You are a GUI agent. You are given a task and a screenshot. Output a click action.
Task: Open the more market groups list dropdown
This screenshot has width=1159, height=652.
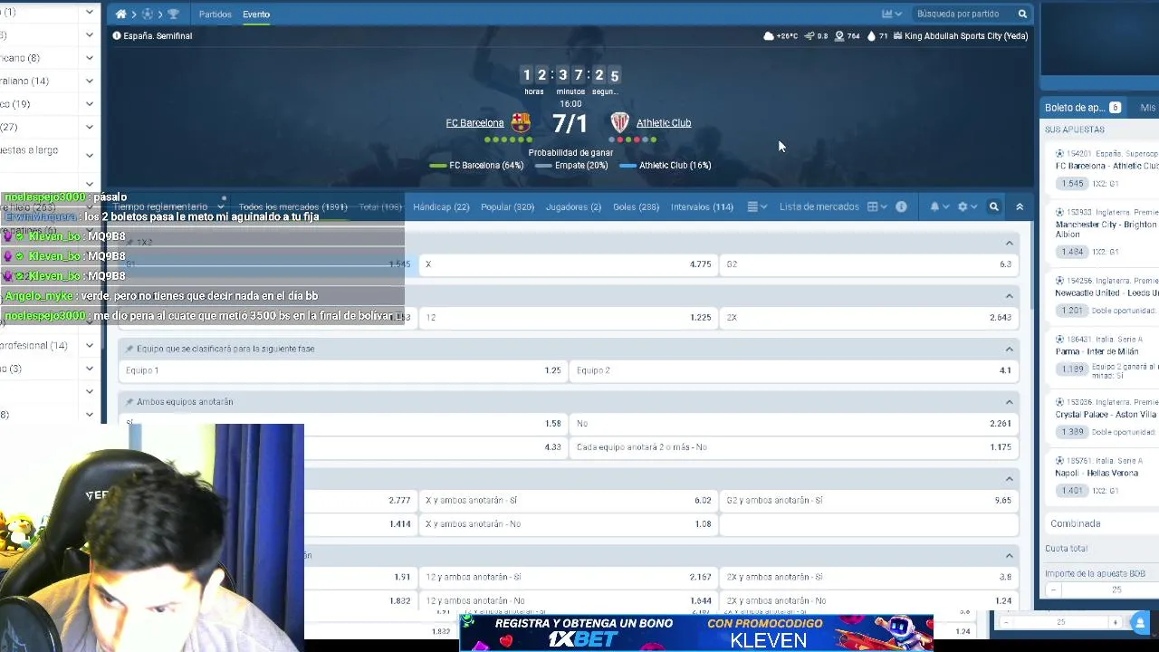[757, 207]
